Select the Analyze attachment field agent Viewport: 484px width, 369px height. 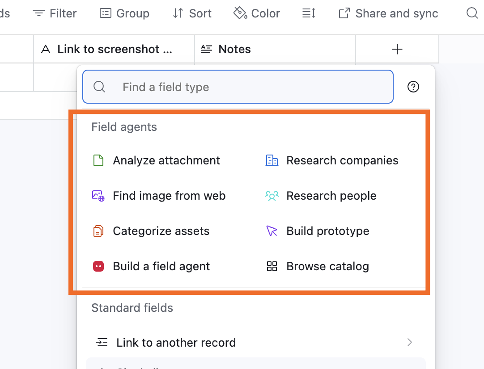(166, 160)
